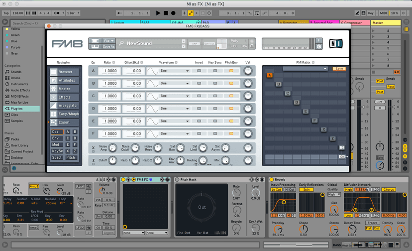Viewport: 412px width, 251px height.
Task: Open the FM8 Master page
Action: (x=64, y=89)
